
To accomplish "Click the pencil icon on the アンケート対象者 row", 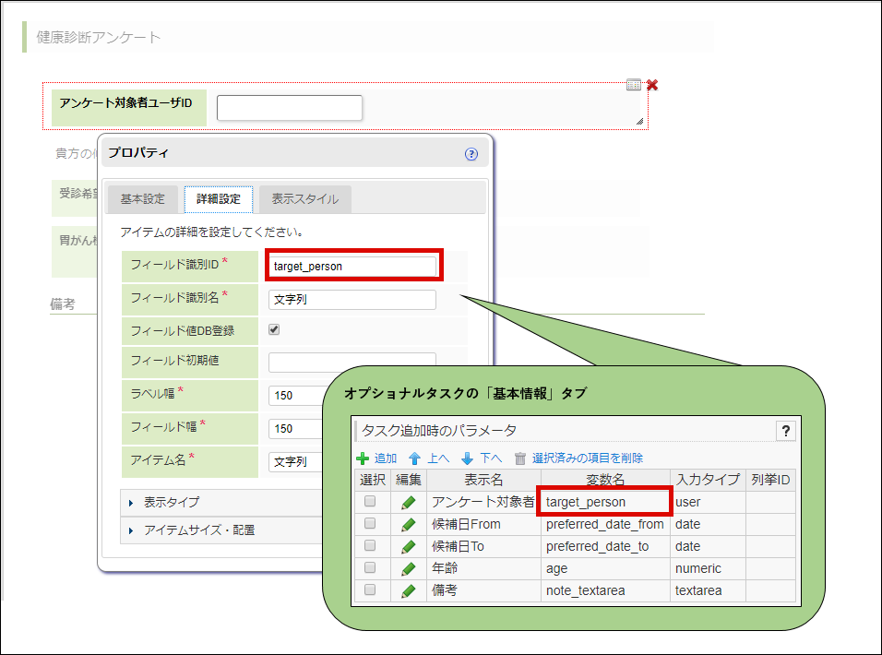I will [x=408, y=501].
